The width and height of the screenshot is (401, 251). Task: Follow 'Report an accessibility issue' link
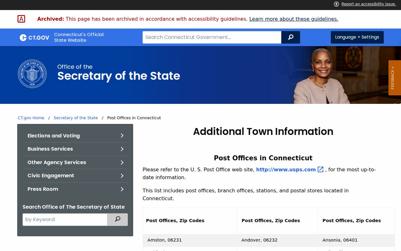pos(369,4)
